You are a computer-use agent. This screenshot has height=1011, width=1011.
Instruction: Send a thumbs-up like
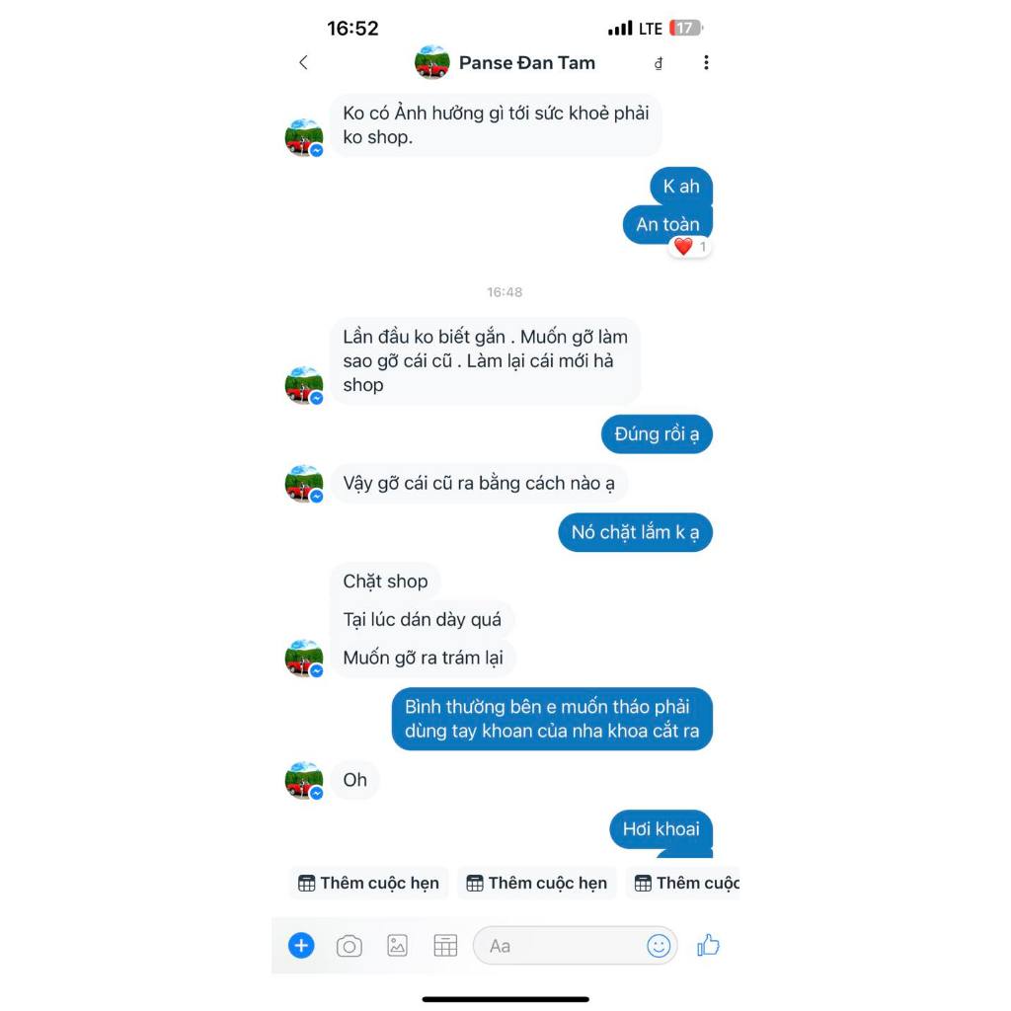pos(708,945)
